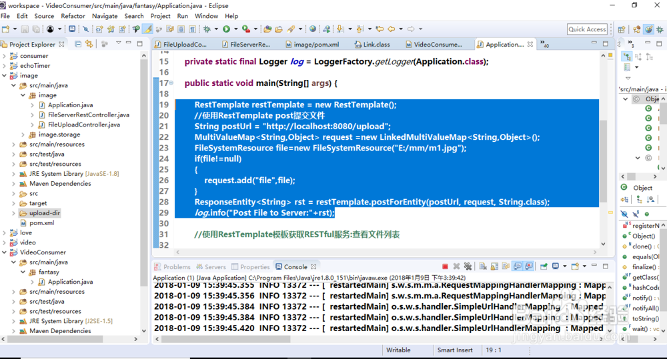Click the Open Type icon in toolbar

point(267,29)
